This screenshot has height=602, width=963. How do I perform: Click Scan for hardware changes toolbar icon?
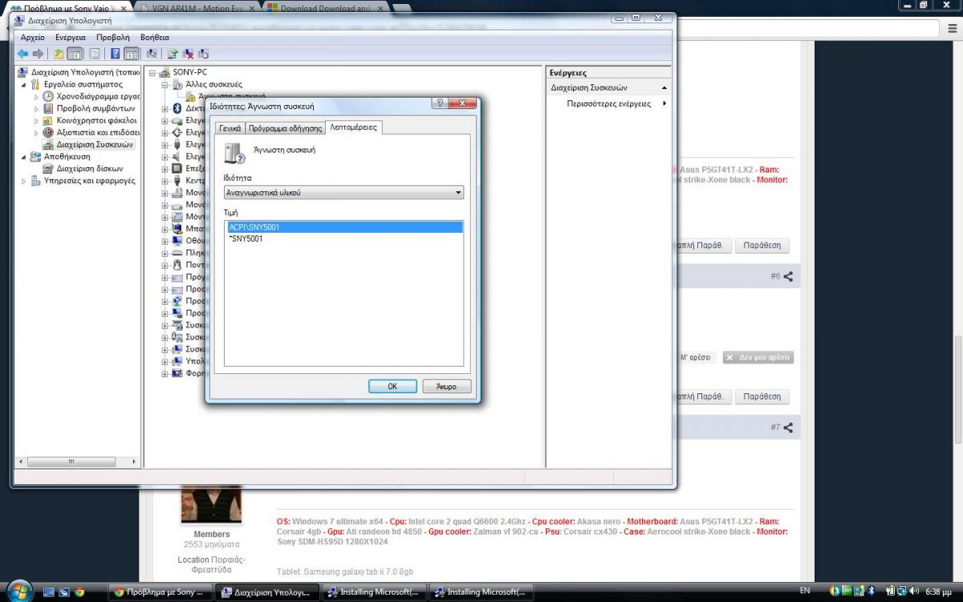click(x=151, y=54)
